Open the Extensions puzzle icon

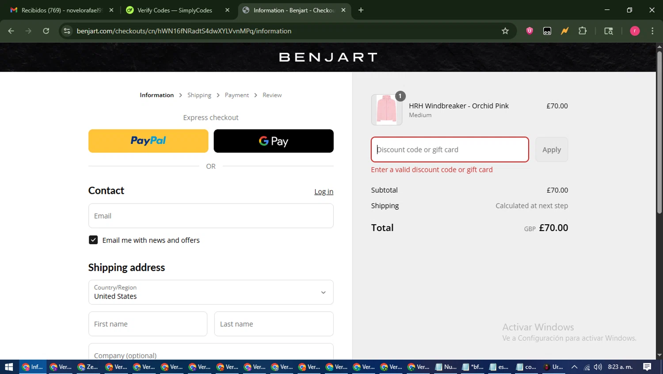(x=583, y=31)
